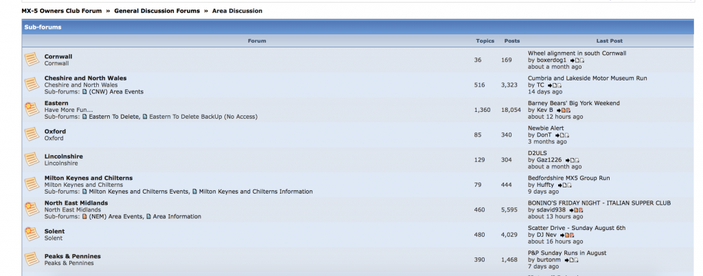703x276 pixels.
Task: Click the last-post arrow next to Huffty
Action: (x=561, y=185)
